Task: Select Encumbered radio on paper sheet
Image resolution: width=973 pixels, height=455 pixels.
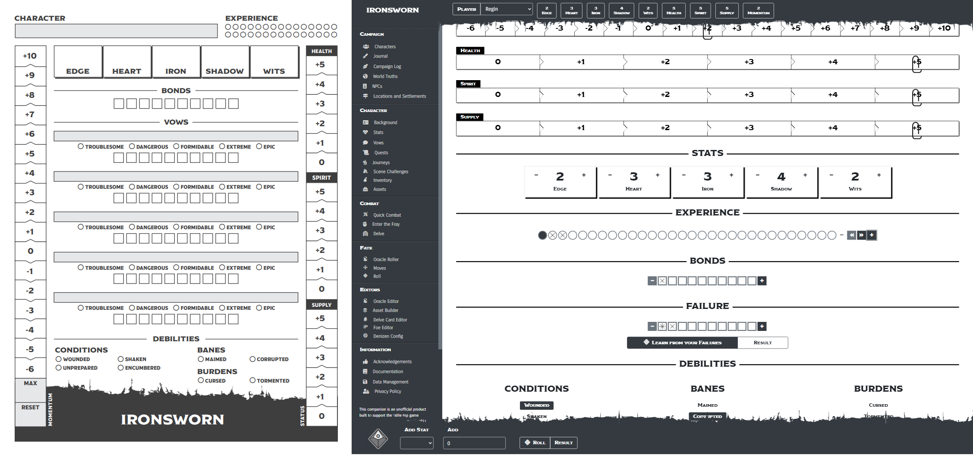Action: click(121, 368)
